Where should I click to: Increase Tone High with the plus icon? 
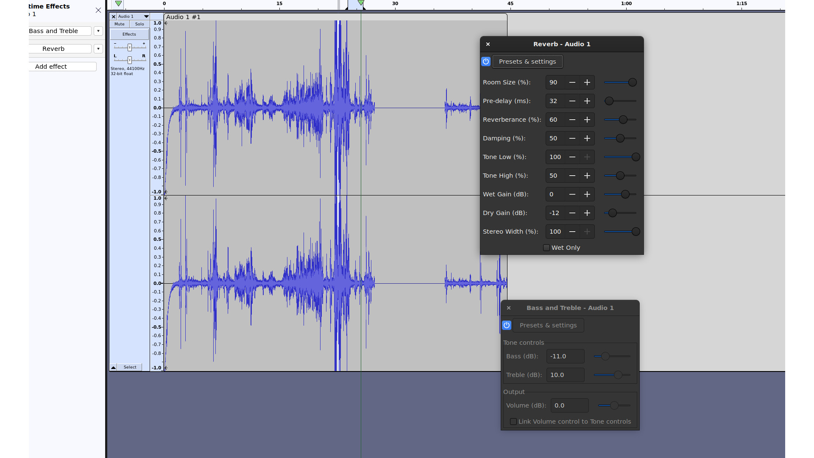tap(587, 176)
